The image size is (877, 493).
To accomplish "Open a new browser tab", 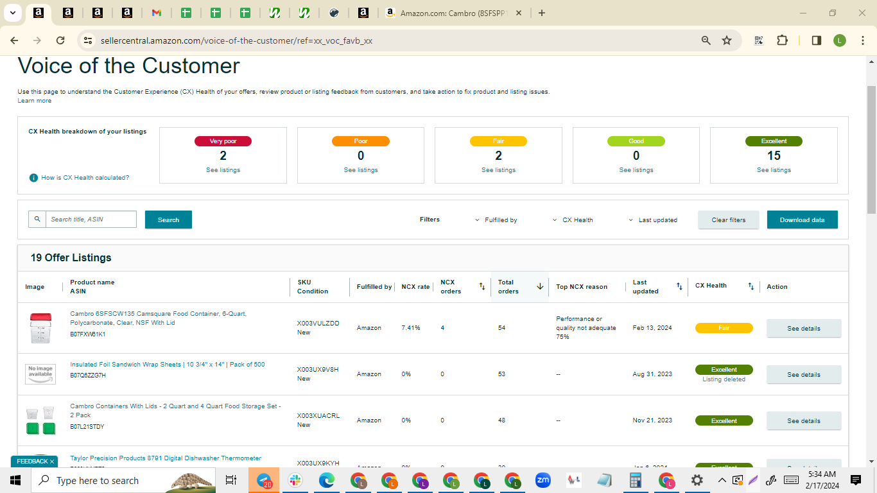I will (542, 13).
